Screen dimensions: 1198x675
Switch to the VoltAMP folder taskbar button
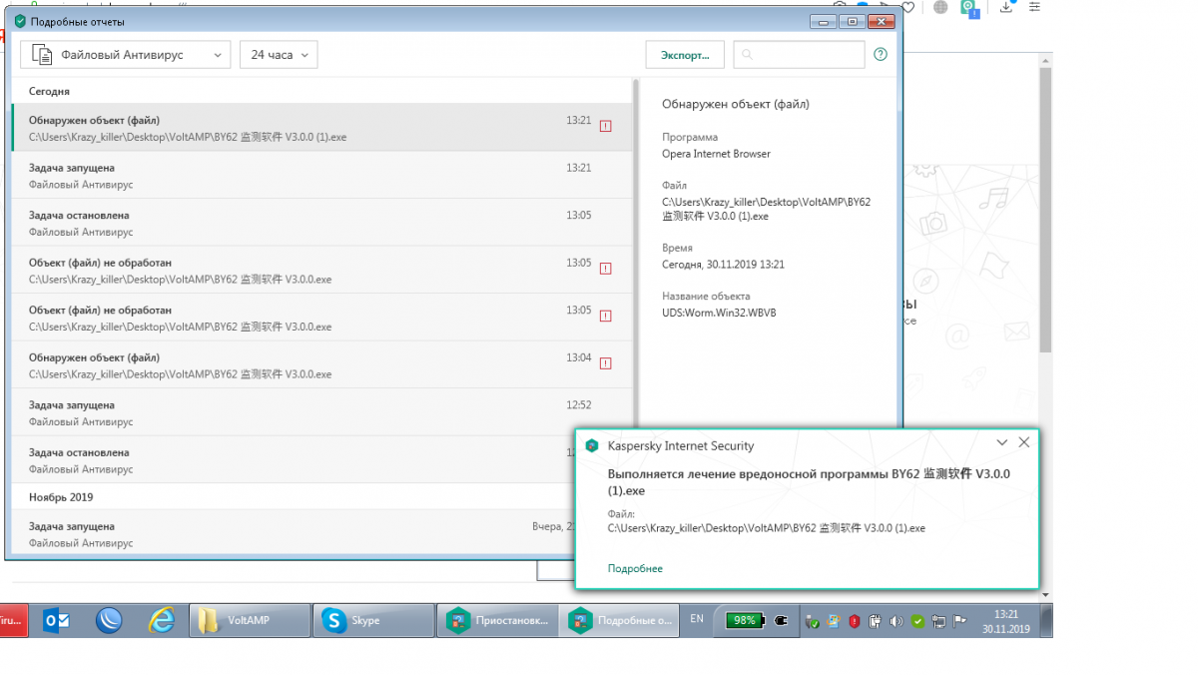[250, 620]
